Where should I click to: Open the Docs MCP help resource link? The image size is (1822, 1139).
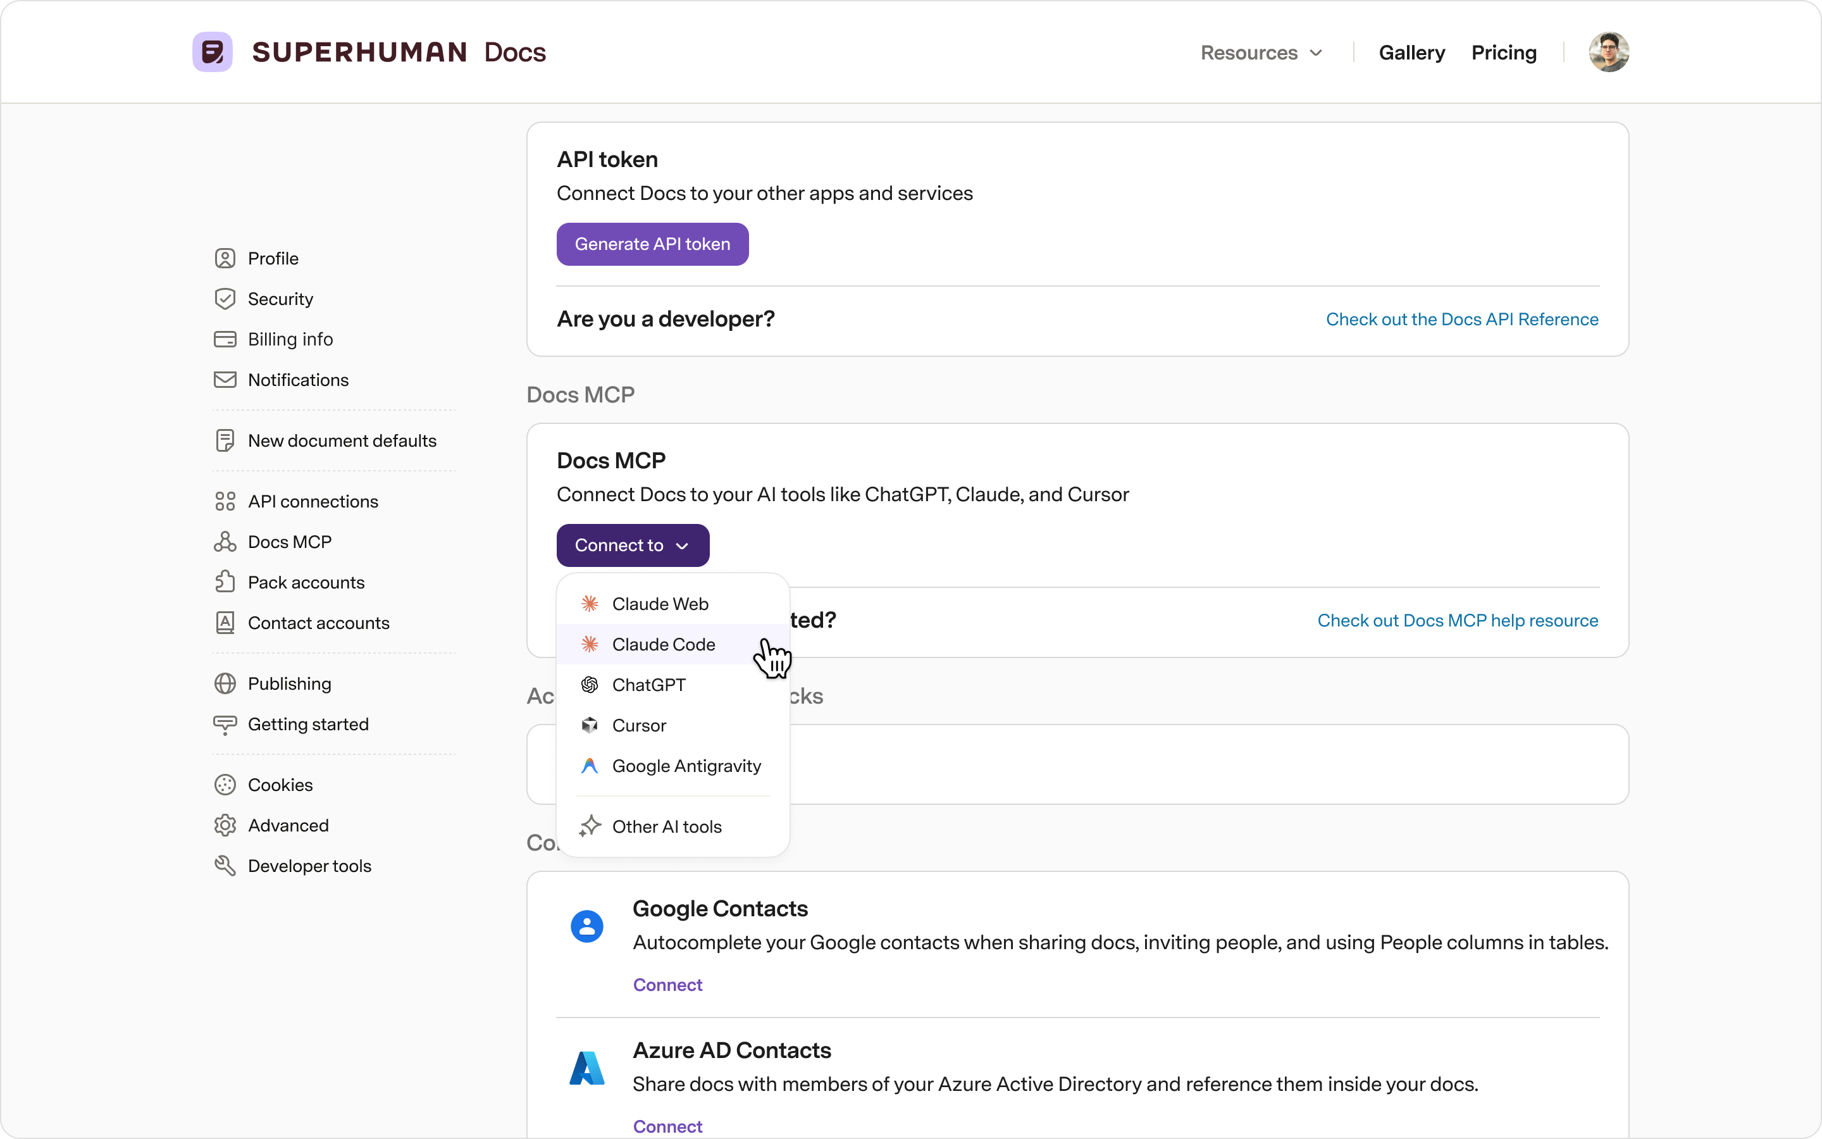tap(1458, 621)
